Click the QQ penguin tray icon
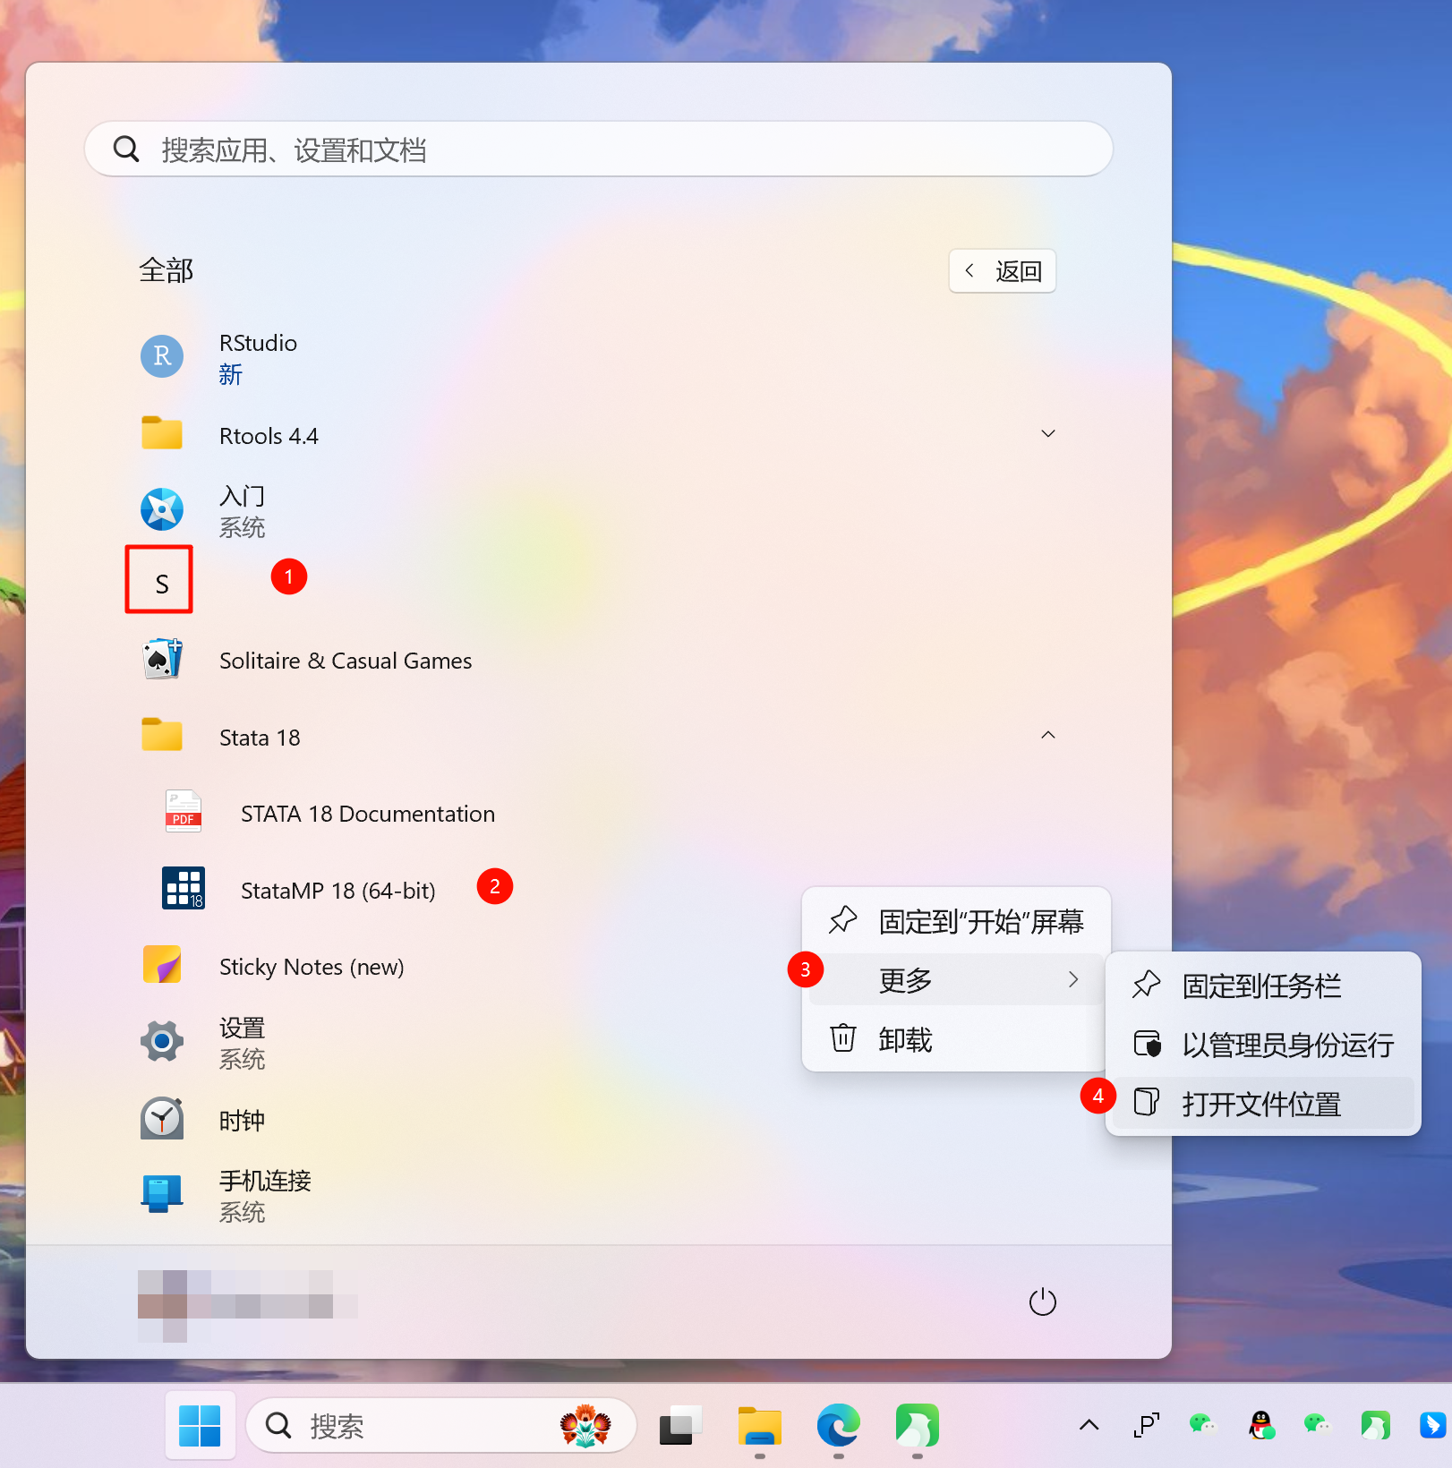1452x1468 pixels. 1261,1425
